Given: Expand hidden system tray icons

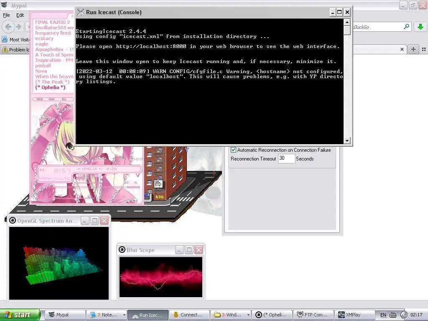Looking at the screenshot, I should coord(404,315).
